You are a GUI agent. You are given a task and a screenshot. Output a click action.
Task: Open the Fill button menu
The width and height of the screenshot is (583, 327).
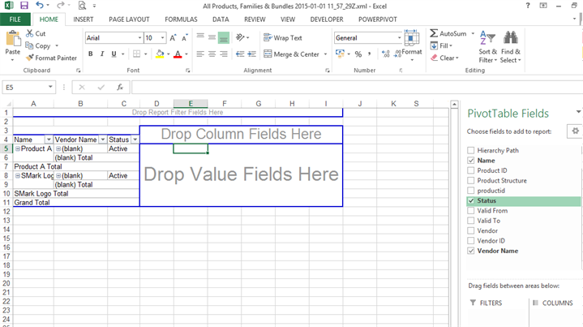tap(441, 45)
